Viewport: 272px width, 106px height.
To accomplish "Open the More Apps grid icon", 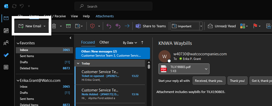I will point(6,67).
